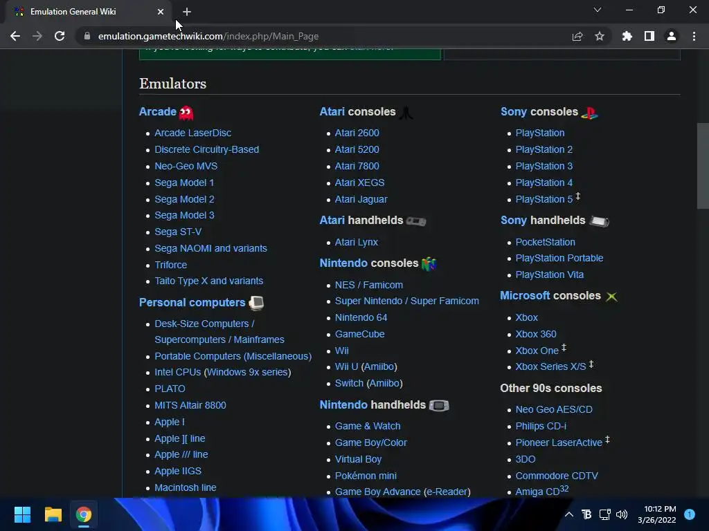Click the Sony handhelds PSP icon
Viewport: 709px width, 531px height.
pos(599,221)
